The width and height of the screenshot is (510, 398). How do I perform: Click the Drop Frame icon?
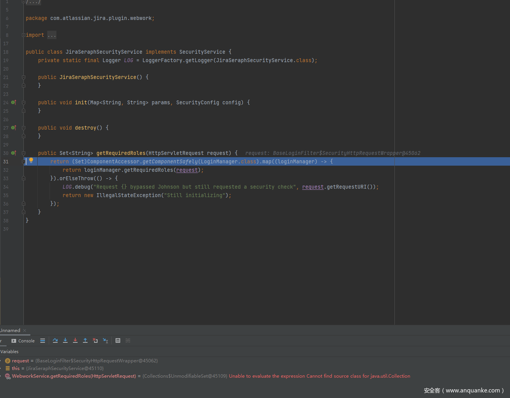click(95, 341)
